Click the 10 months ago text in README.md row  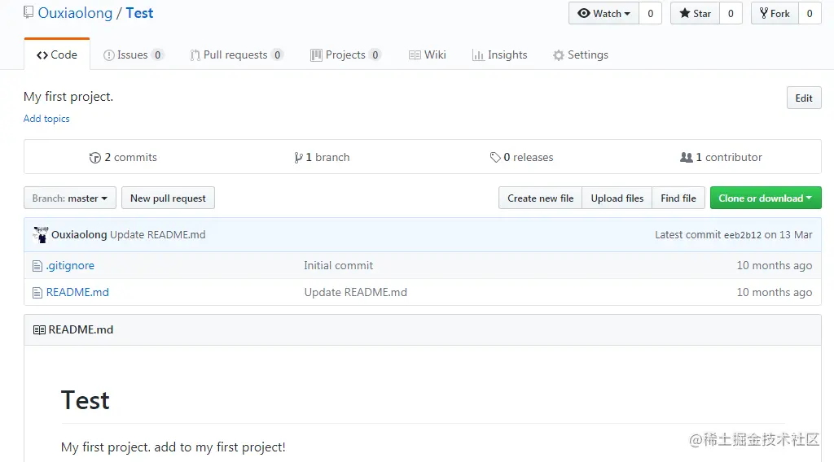[x=774, y=292]
